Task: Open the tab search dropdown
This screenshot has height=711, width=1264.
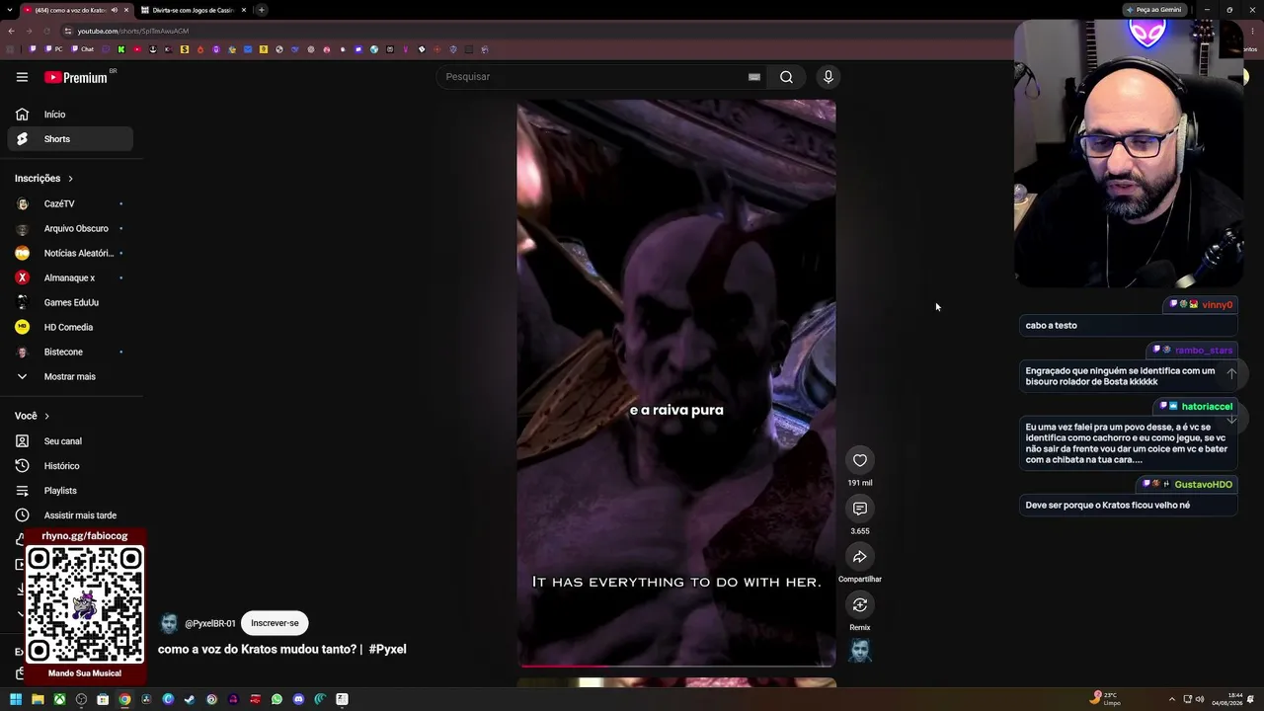Action: pos(9,10)
